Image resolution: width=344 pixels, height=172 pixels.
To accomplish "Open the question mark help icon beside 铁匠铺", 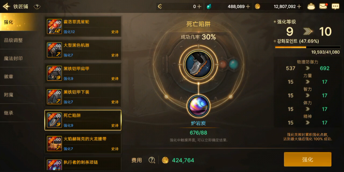I will (x=37, y=7).
